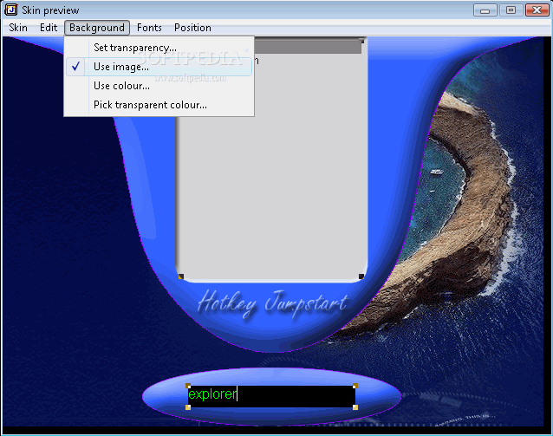The width and height of the screenshot is (553, 436).
Task: Open the Edit menu
Action: 49,28
